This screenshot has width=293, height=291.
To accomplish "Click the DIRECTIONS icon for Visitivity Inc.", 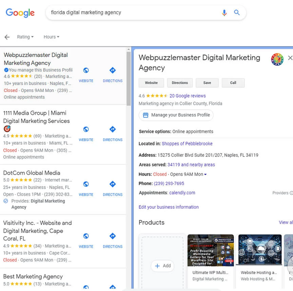I will (112, 236).
